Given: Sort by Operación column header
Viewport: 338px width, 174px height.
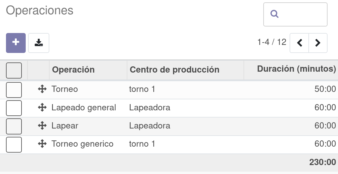Looking at the screenshot, I should click(x=73, y=70).
